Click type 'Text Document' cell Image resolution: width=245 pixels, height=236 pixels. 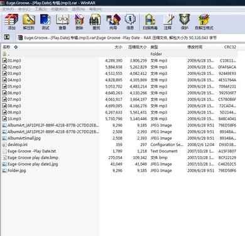click(164, 151)
